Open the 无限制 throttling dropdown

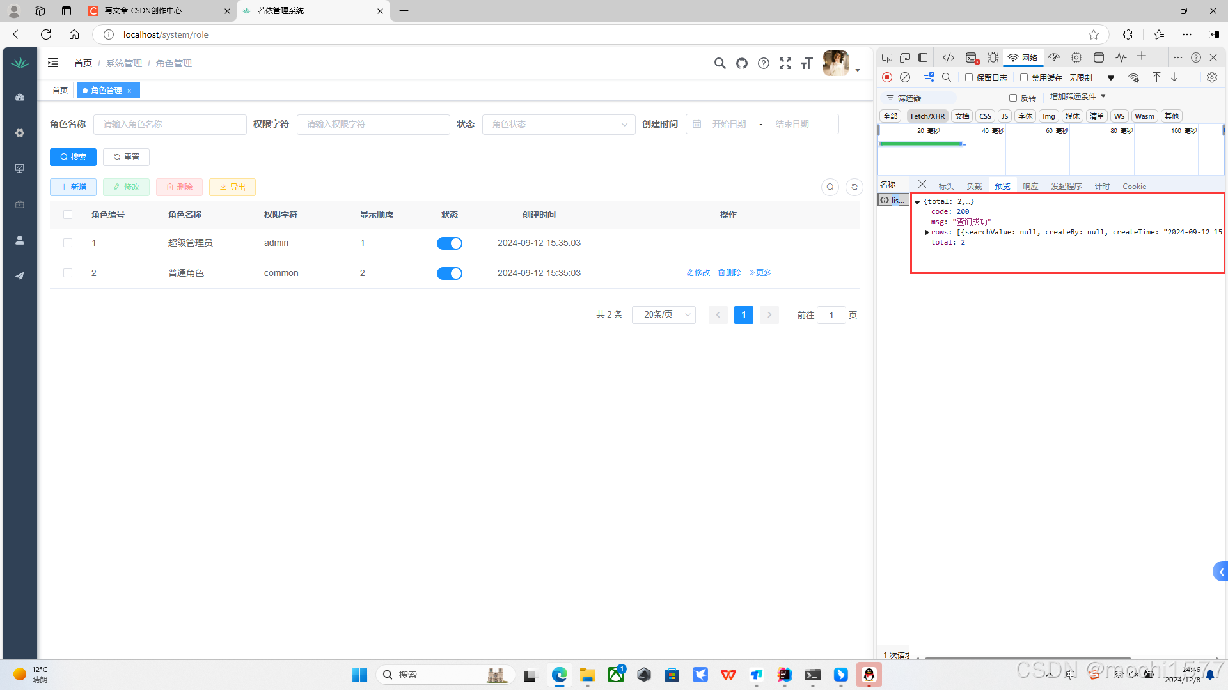coord(1092,77)
